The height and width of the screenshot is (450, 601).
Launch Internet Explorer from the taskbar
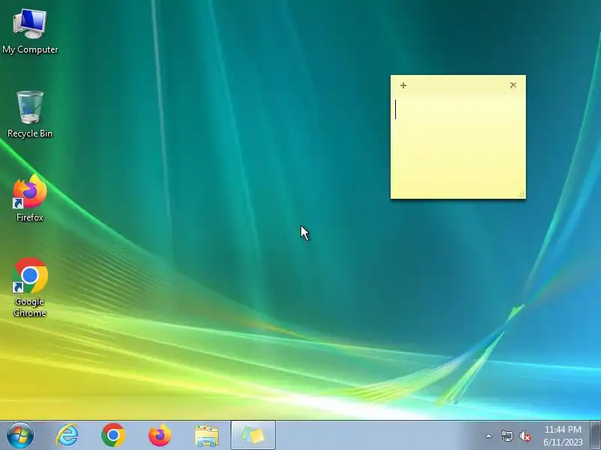click(67, 435)
